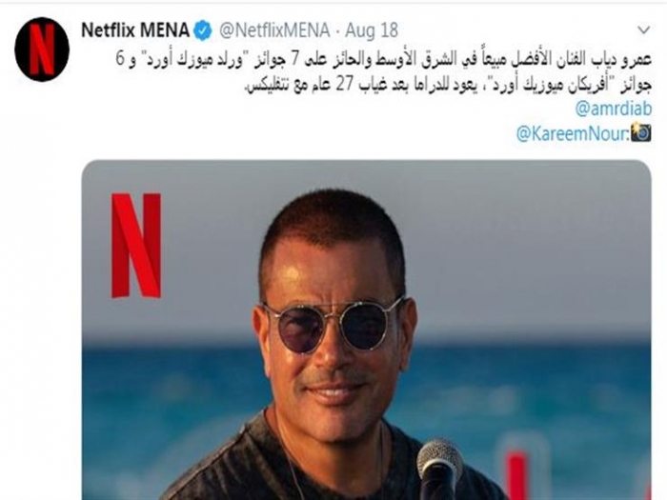Open the @amrdiab mention
The image size is (667, 500).
[613, 110]
